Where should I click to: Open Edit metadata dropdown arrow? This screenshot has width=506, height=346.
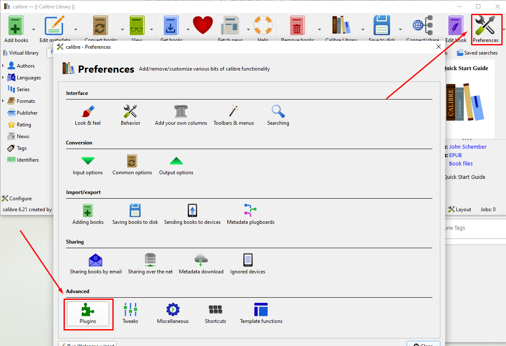coord(76,29)
